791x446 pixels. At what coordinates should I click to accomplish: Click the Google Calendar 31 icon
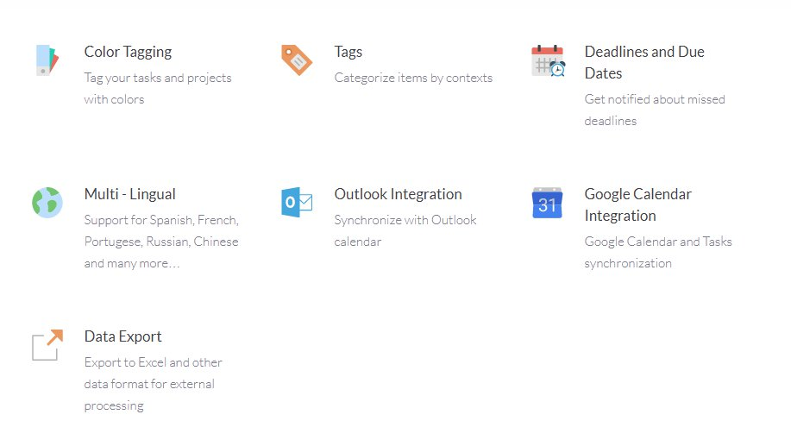(x=547, y=203)
